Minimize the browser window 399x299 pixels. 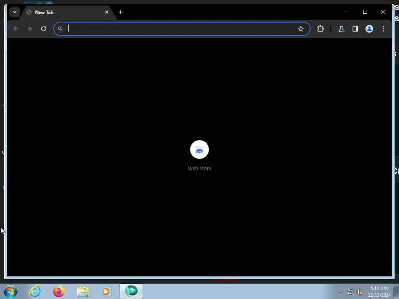pos(347,12)
